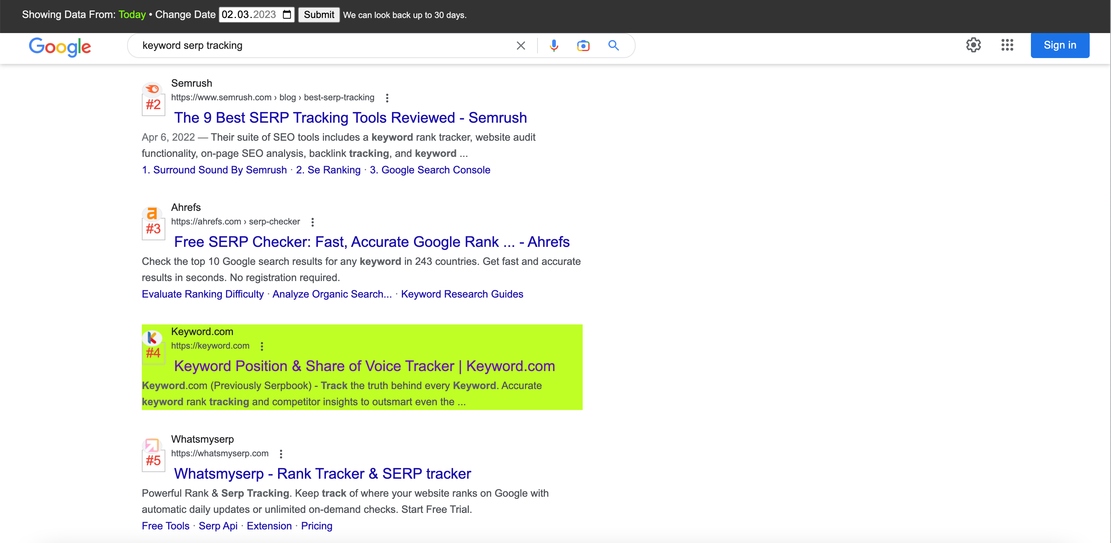Click the Keyword.com favicon icon
Viewport: 1111px width, 543px height.
point(152,337)
